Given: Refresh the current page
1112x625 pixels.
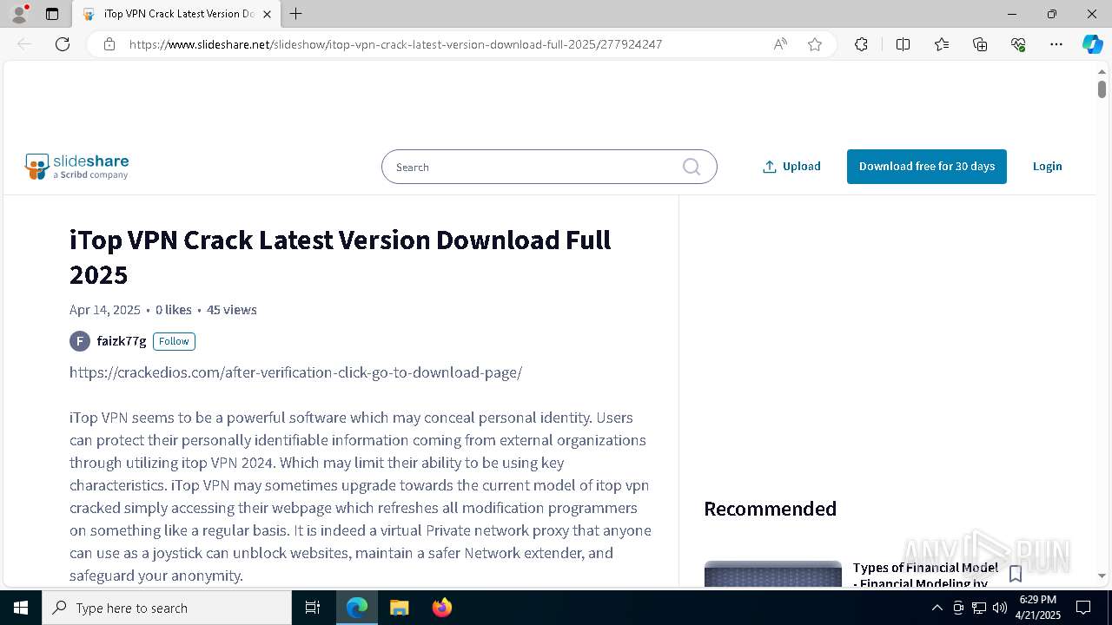Looking at the screenshot, I should [x=63, y=44].
